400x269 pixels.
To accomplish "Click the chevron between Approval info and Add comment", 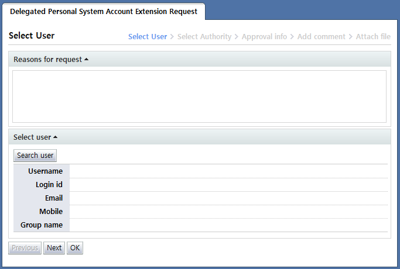I will pyautogui.click(x=292, y=37).
